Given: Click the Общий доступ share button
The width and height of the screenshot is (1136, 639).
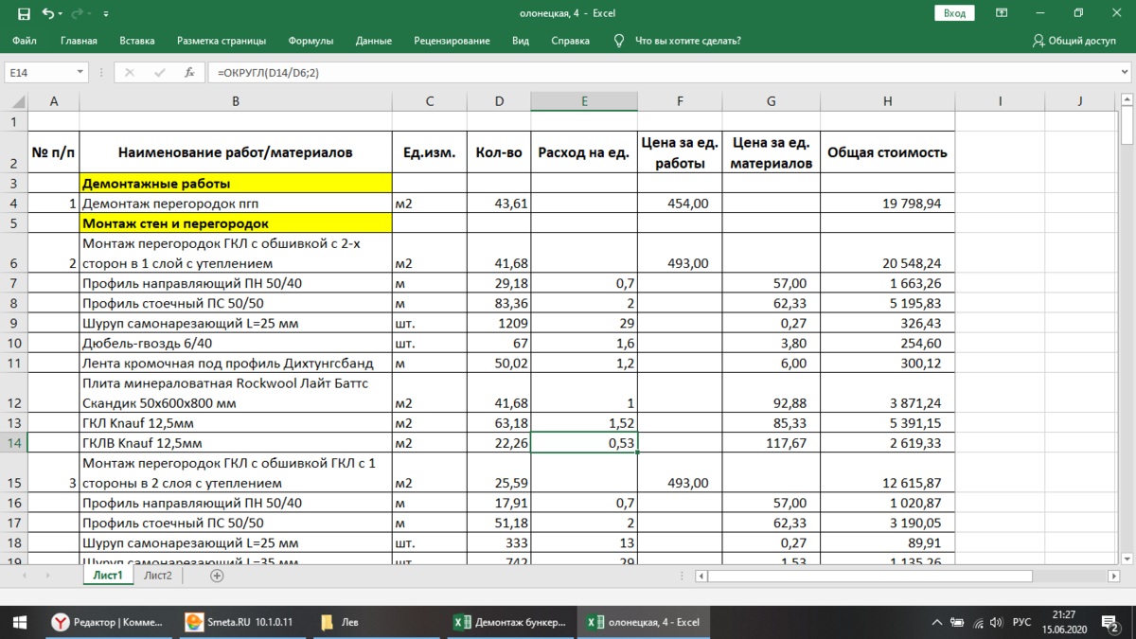Looking at the screenshot, I should (1074, 41).
